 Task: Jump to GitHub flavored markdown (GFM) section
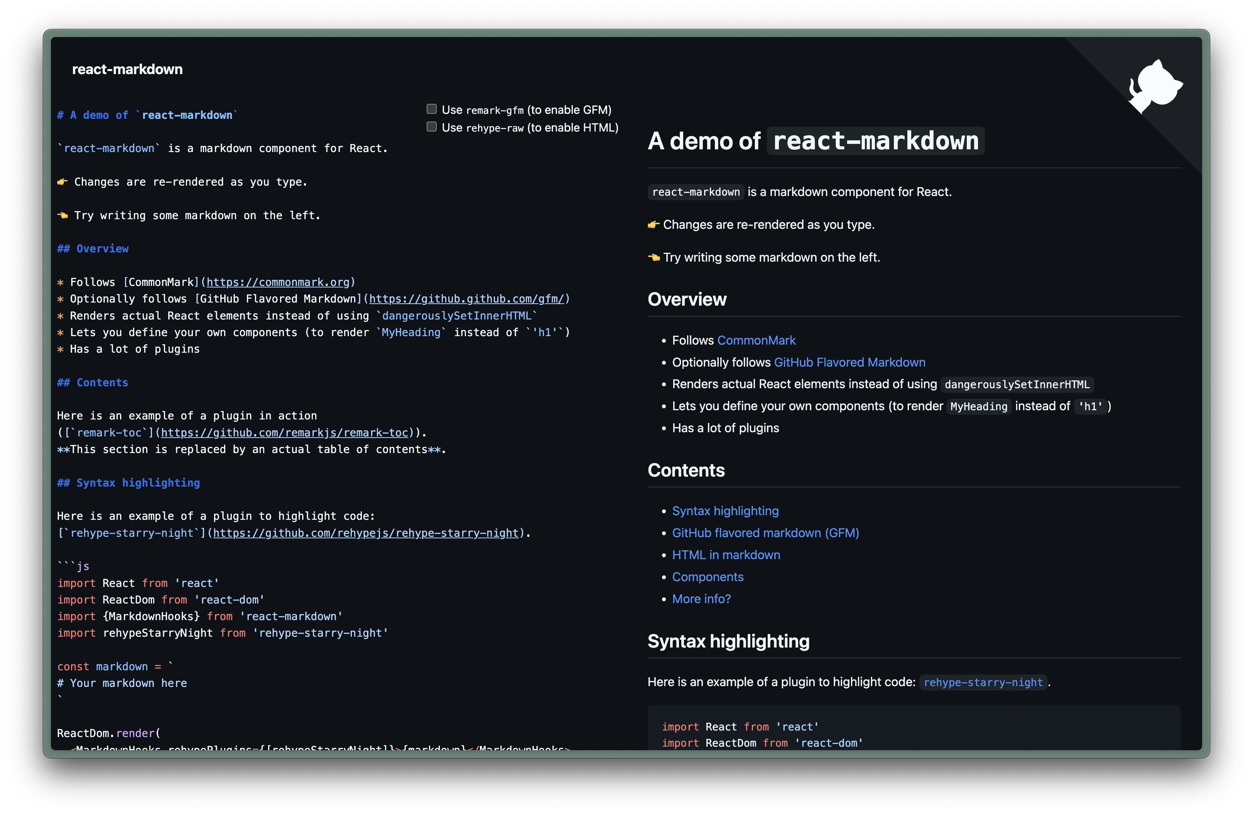tap(765, 533)
